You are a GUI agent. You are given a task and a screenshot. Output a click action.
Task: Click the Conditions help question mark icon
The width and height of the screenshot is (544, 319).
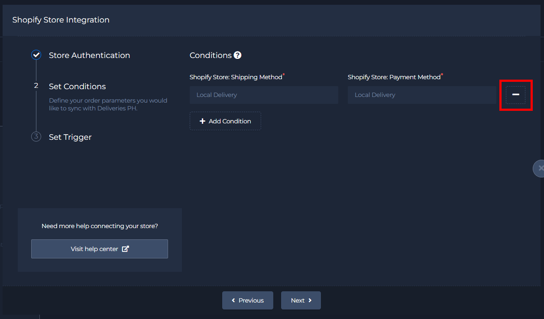tap(237, 55)
